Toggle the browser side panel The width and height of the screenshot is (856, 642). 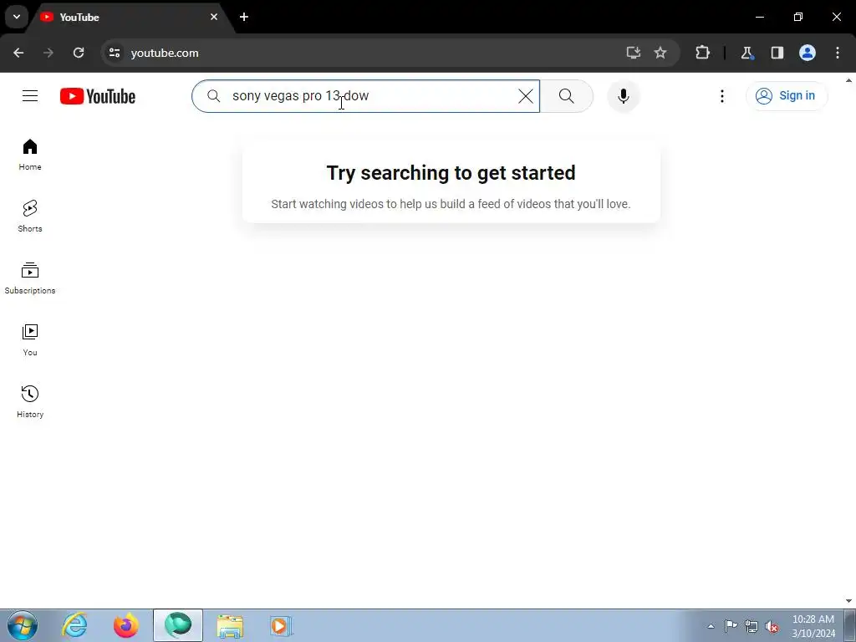[777, 53]
